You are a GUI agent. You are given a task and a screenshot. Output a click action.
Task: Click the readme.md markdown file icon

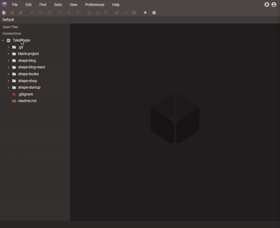[x=14, y=101]
